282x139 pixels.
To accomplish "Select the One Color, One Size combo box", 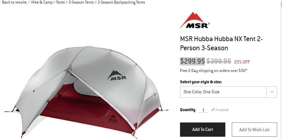I will click(x=228, y=92).
